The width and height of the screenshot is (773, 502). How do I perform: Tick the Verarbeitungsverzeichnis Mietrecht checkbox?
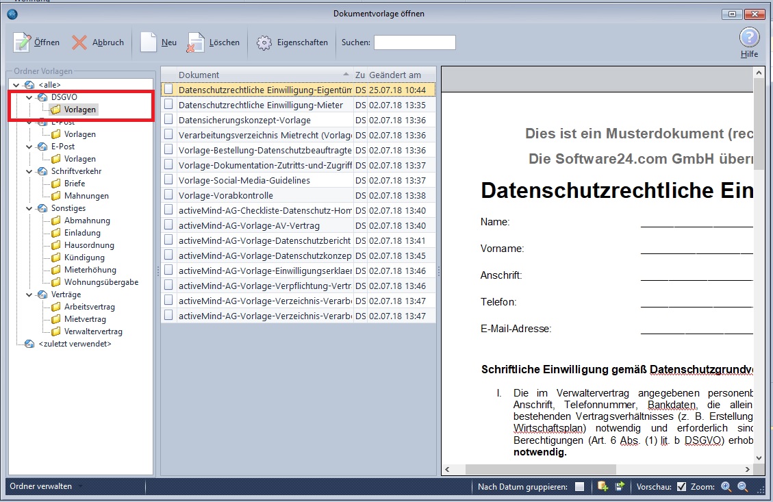coord(168,135)
